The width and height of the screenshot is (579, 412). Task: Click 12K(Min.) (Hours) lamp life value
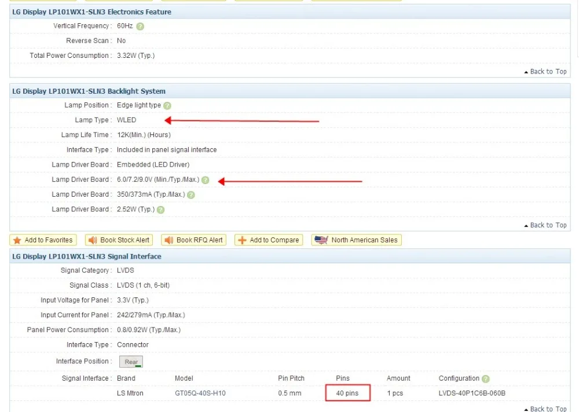[144, 135]
